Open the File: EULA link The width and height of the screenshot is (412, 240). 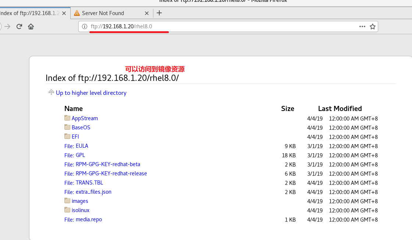(76, 146)
